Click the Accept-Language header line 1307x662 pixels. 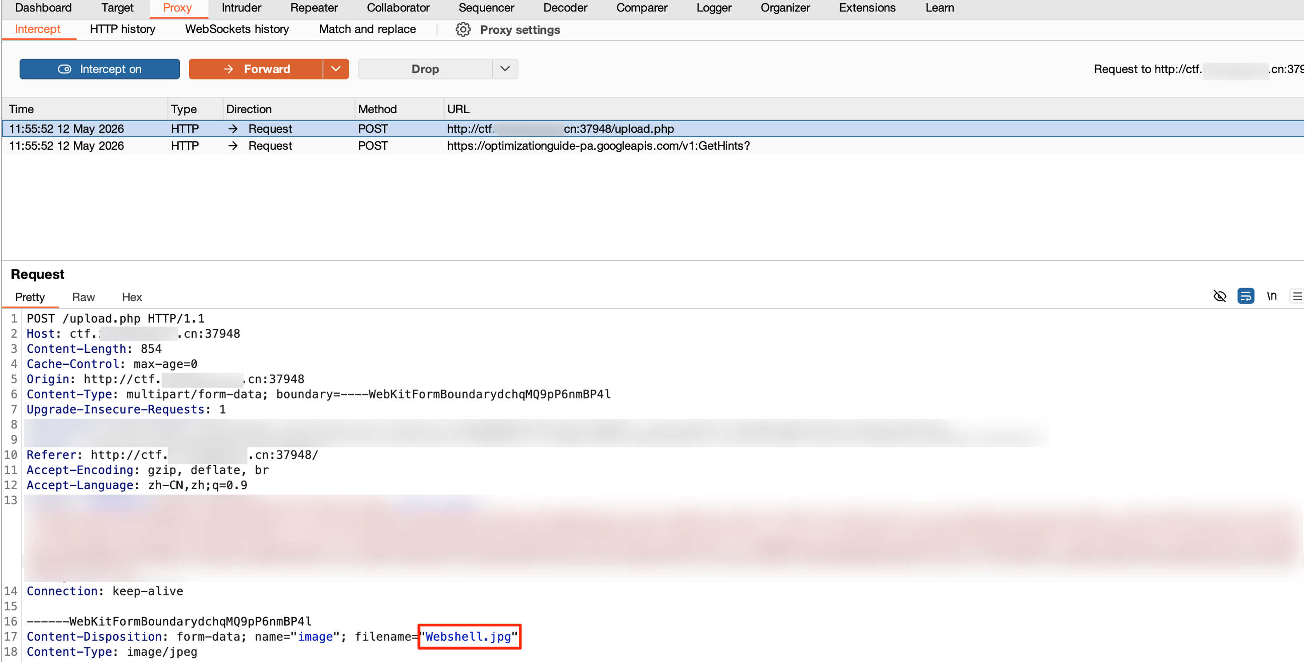[137, 486]
